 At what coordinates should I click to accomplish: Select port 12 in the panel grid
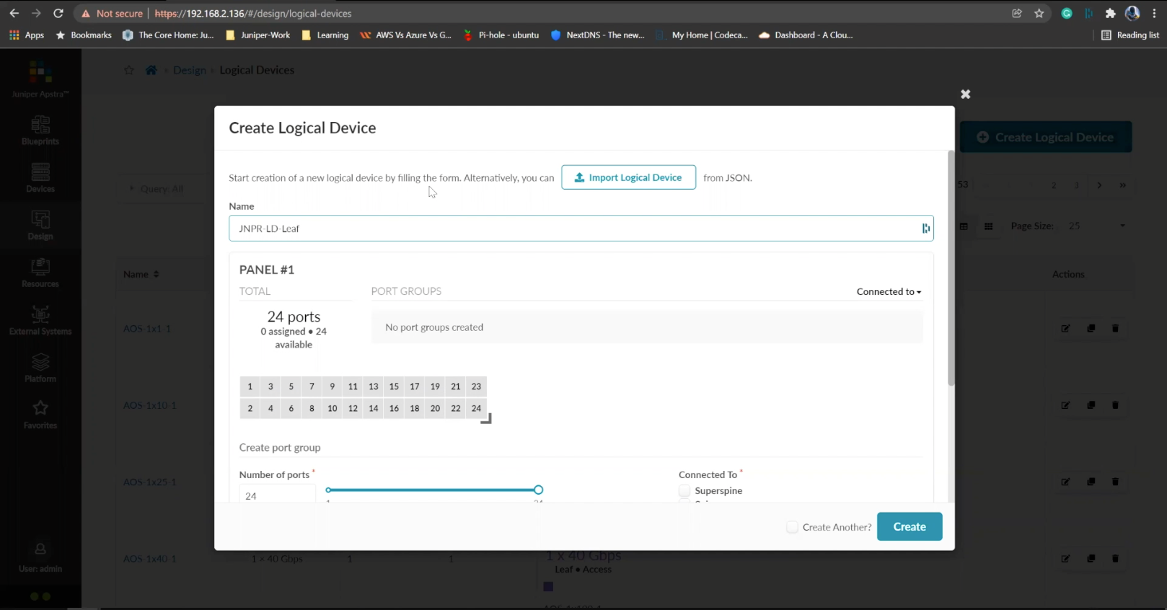(x=353, y=408)
